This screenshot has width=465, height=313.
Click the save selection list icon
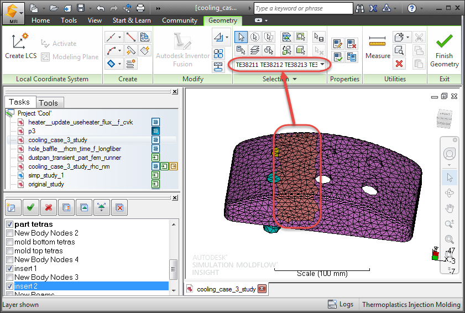pyautogui.click(x=319, y=37)
